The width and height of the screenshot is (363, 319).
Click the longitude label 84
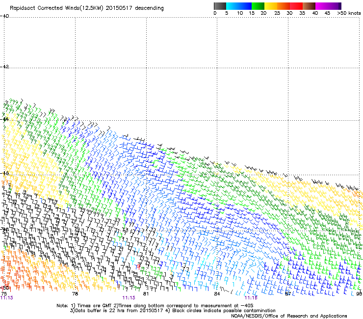click(217, 294)
